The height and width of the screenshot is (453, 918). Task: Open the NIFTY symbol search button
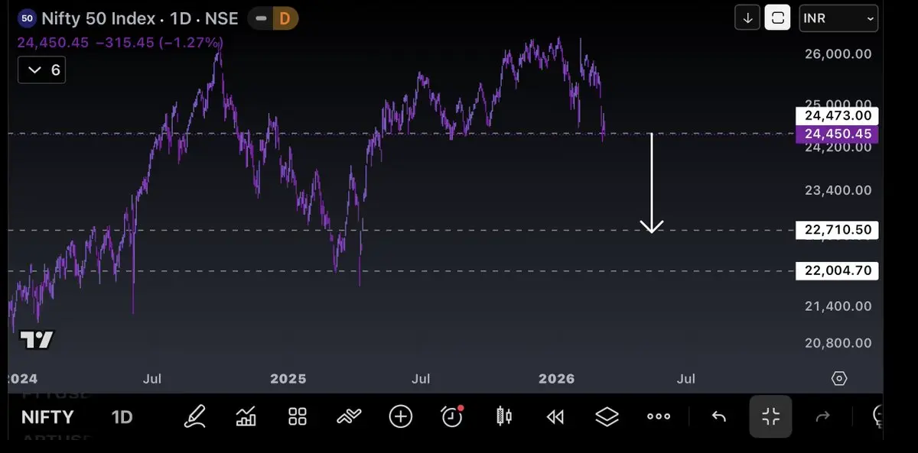pos(47,417)
